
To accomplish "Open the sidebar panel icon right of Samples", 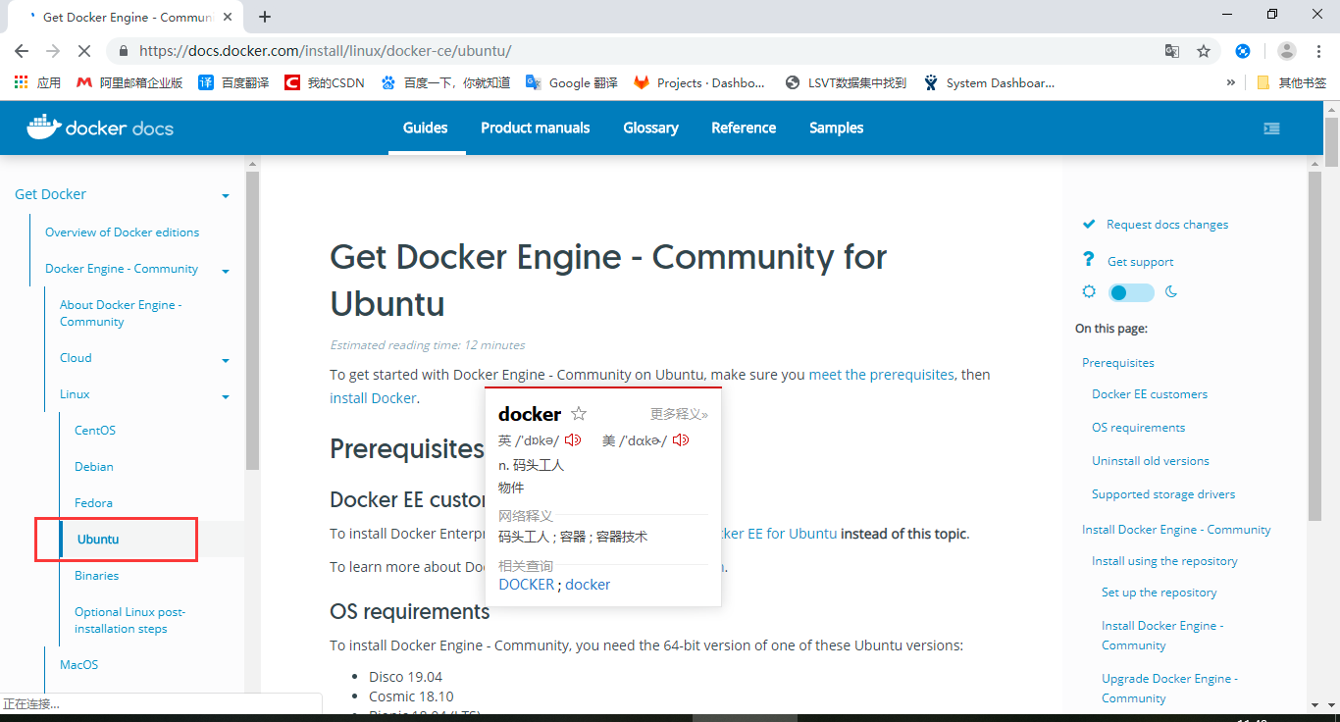I will 1271,128.
